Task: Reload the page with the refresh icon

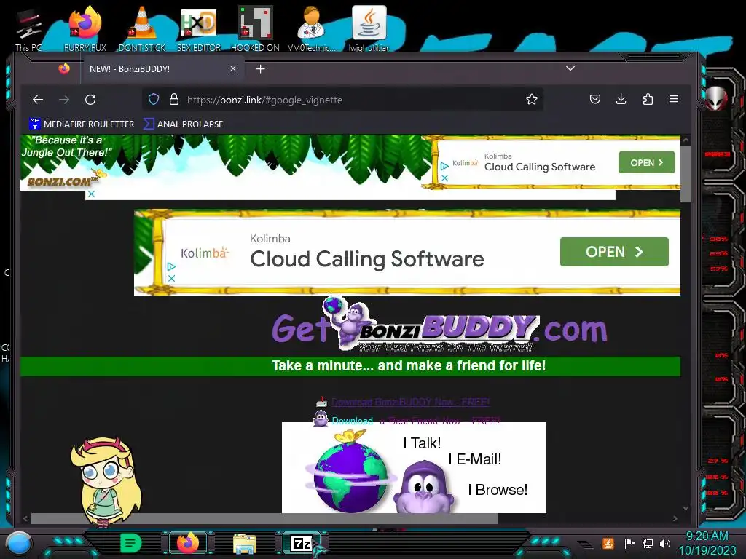Action: 90,99
